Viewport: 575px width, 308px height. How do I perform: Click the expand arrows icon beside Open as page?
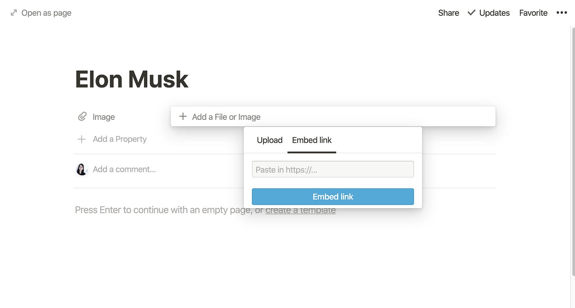14,13
